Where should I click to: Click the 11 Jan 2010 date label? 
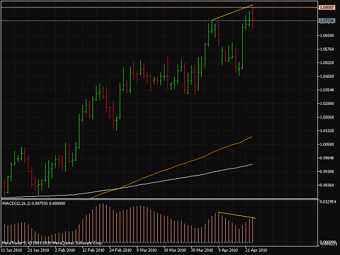point(11,250)
